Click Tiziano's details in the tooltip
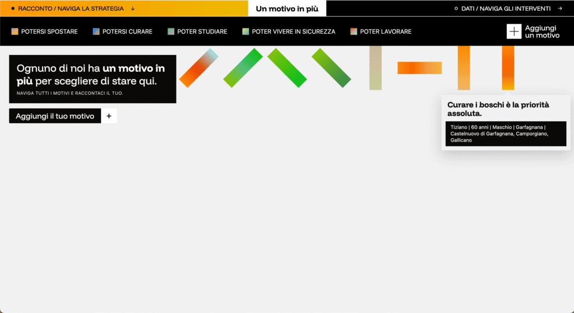Image resolution: width=574 pixels, height=313 pixels. pos(506,134)
